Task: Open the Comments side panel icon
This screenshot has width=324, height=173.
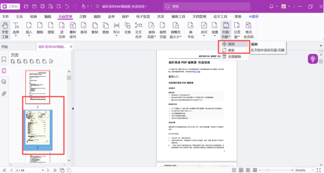Action: point(4,82)
